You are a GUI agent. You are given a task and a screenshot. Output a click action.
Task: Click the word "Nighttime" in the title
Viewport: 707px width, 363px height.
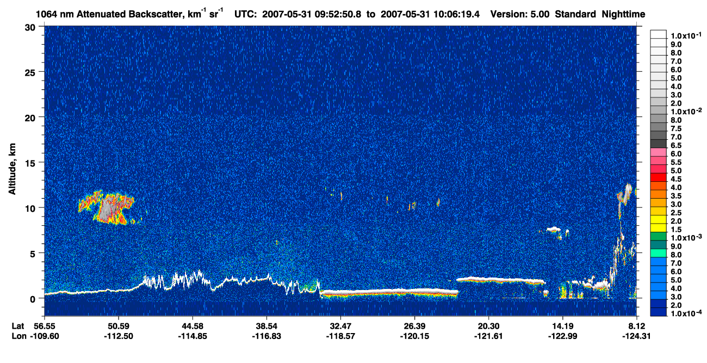point(624,15)
